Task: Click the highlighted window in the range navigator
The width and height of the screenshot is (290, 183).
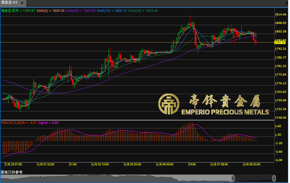Action: pos(253,178)
